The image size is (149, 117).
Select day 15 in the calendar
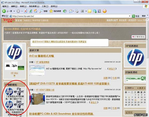pos(135,100)
